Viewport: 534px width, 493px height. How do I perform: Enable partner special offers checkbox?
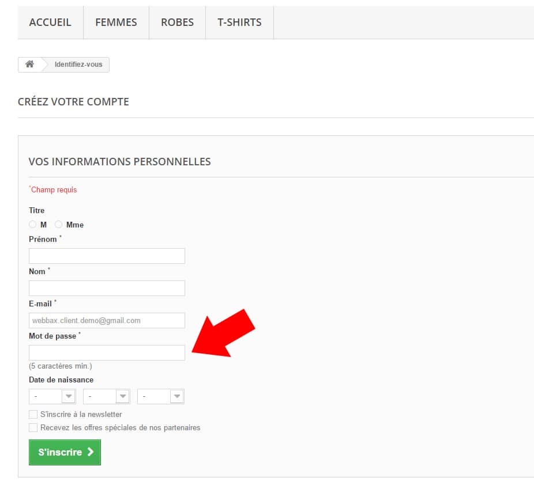point(33,428)
